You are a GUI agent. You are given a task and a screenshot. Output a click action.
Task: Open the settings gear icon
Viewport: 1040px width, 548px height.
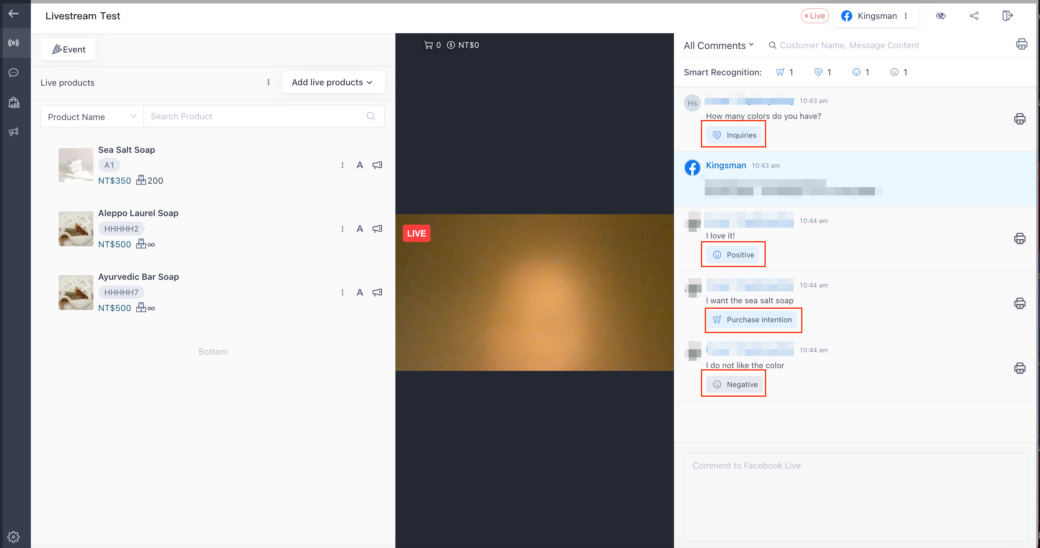pyautogui.click(x=14, y=537)
